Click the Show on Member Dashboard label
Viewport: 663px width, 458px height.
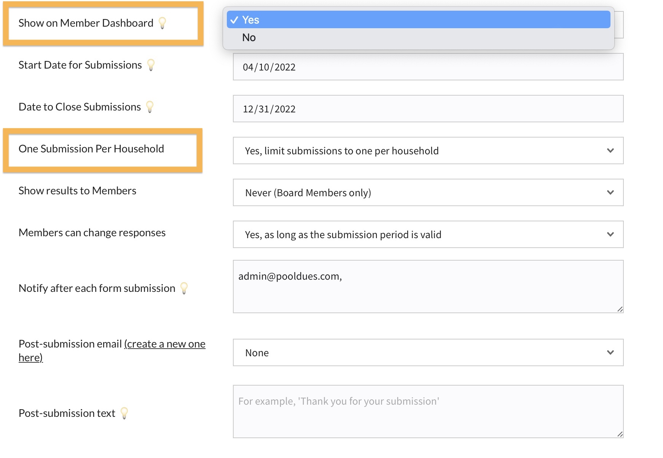coord(86,23)
